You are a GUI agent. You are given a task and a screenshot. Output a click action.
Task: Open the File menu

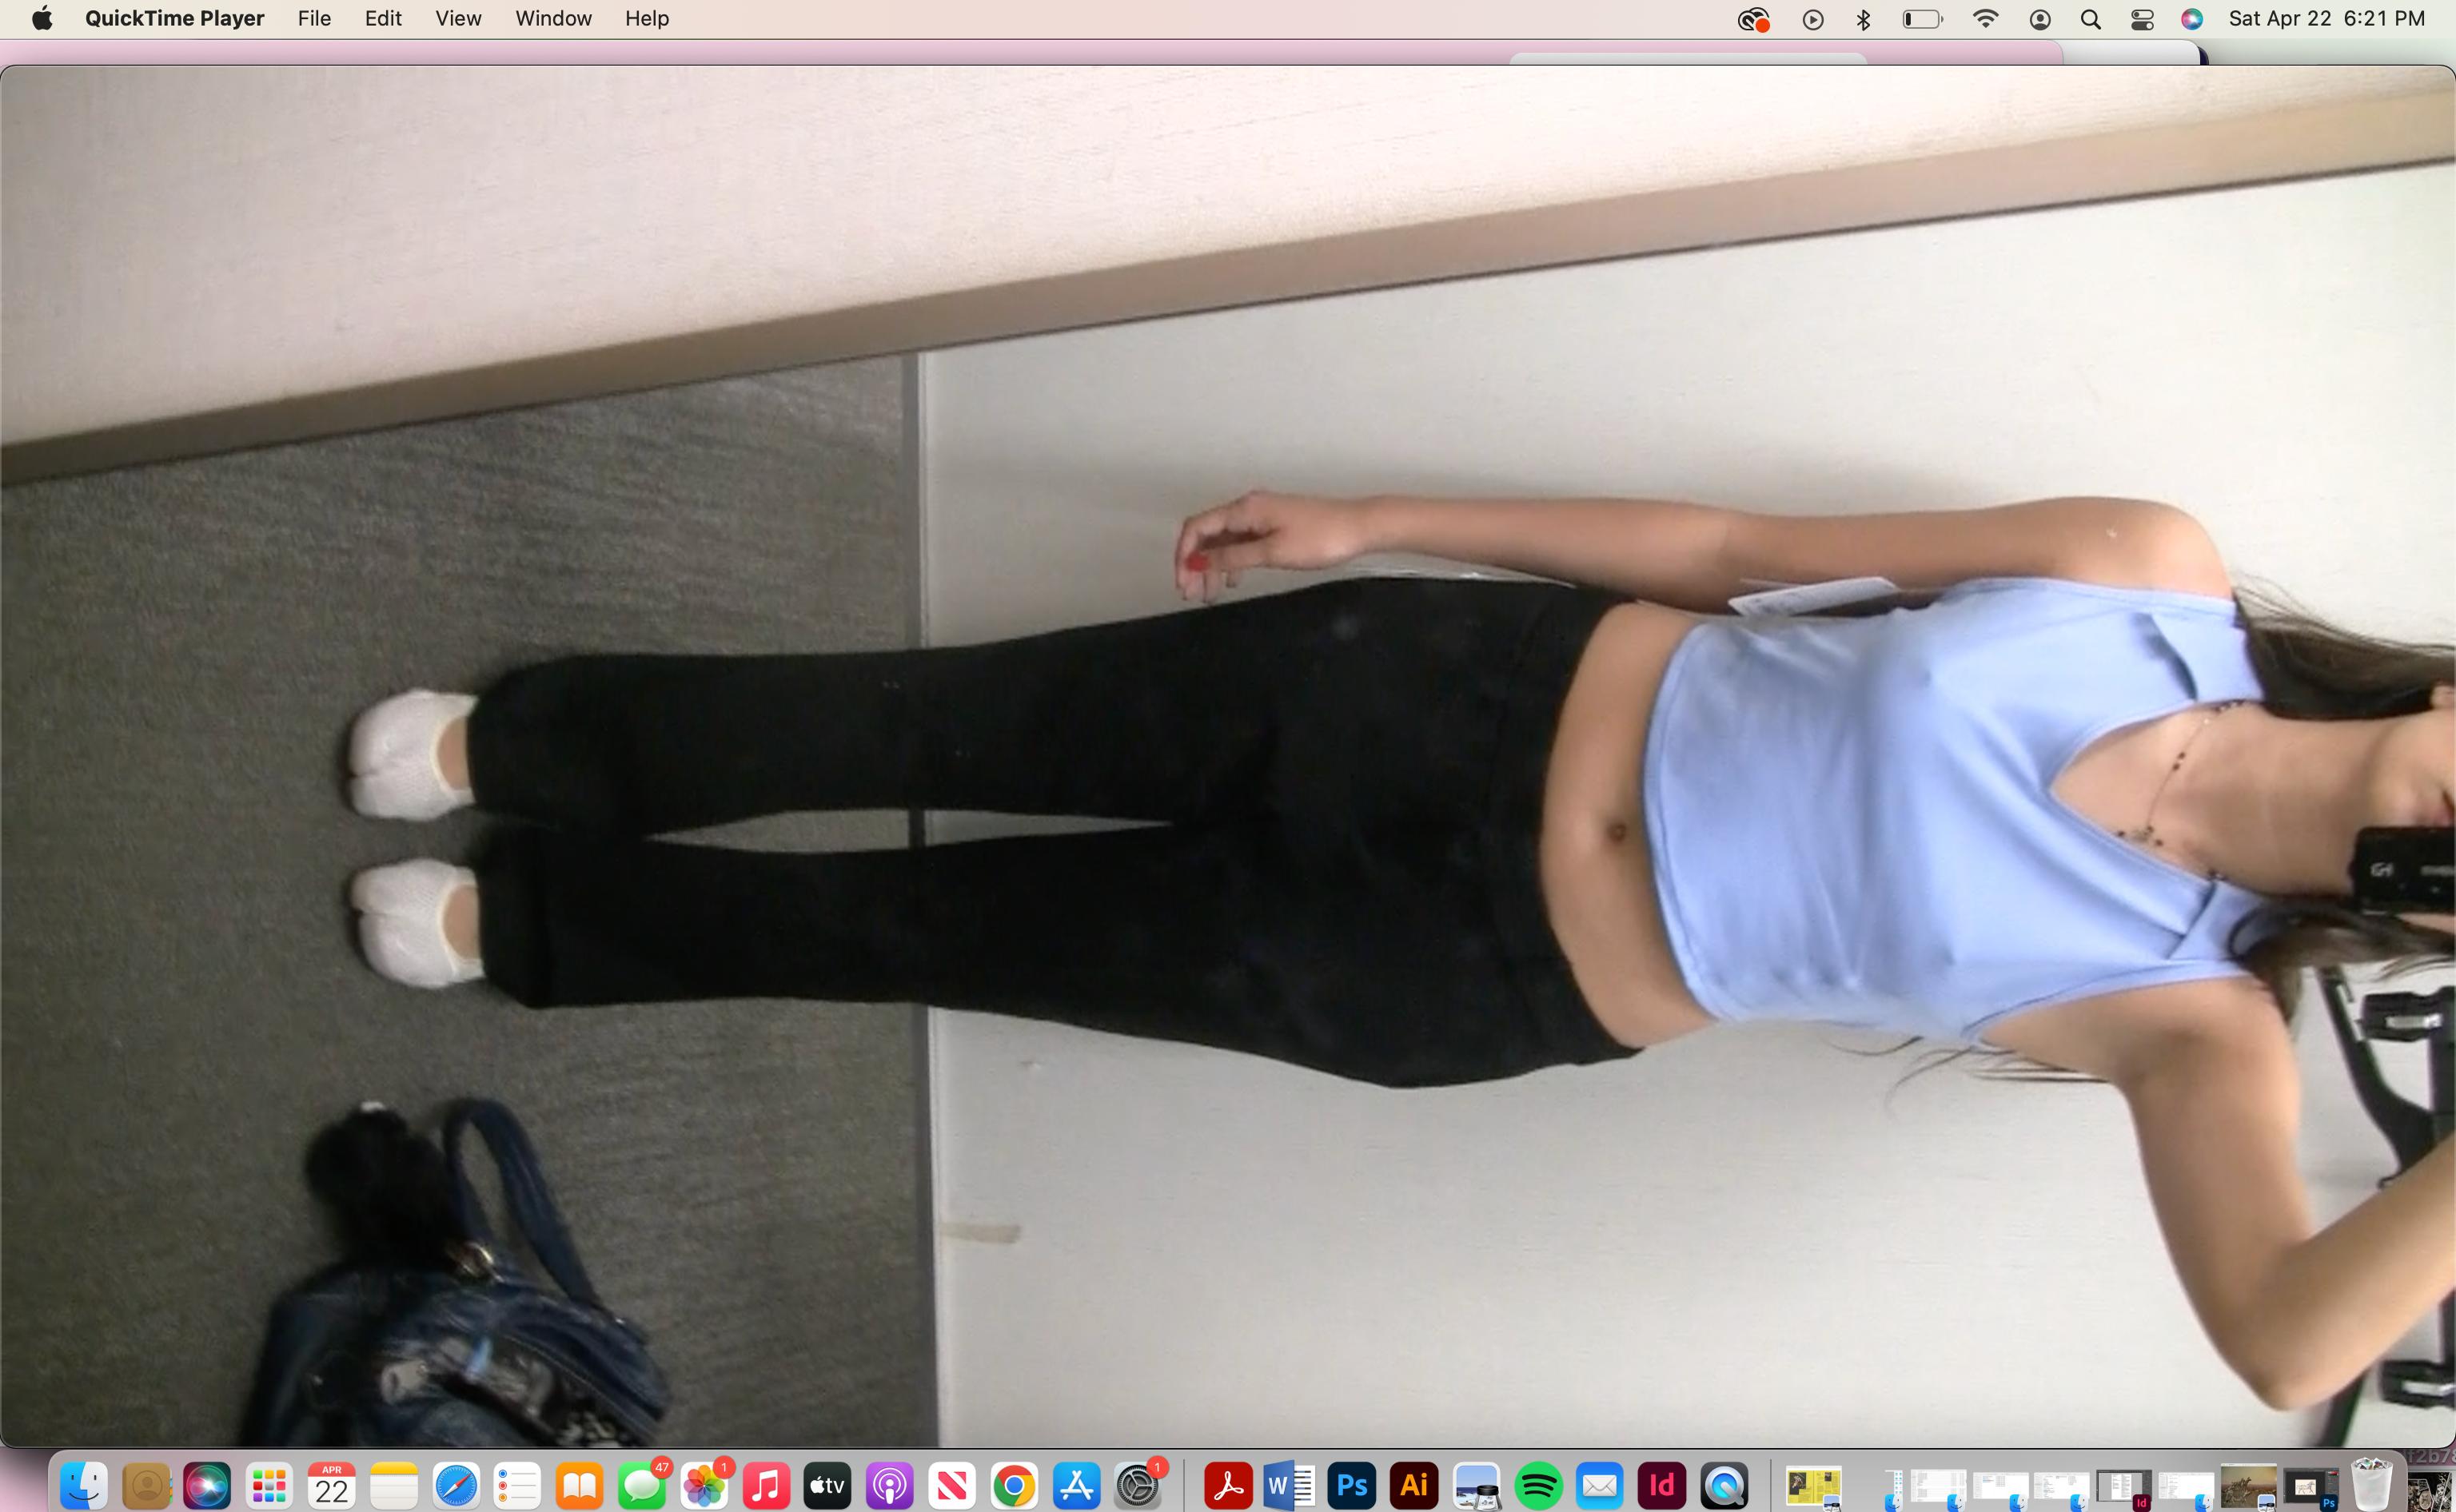click(x=314, y=19)
